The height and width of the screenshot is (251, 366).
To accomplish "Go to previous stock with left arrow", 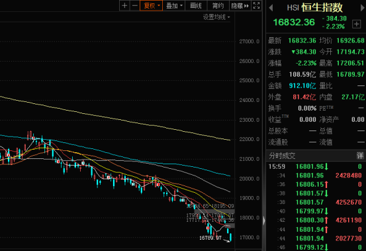I will pos(271,8).
